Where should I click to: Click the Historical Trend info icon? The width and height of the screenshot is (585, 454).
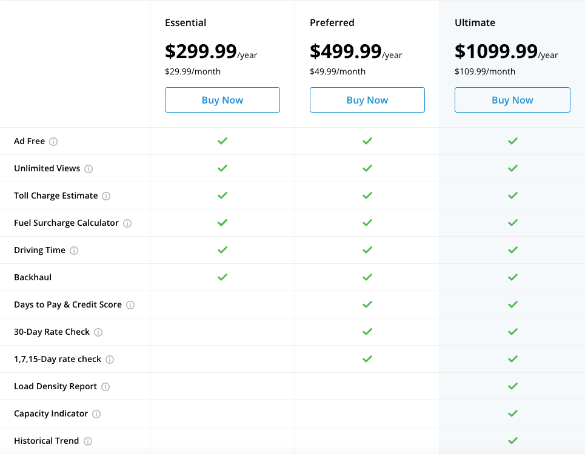[x=87, y=441]
